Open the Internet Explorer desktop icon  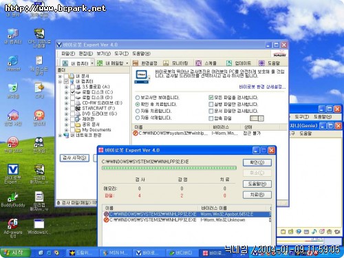13,61
